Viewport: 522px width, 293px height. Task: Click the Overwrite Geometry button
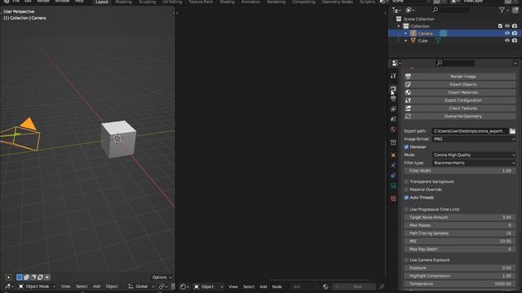click(x=460, y=116)
